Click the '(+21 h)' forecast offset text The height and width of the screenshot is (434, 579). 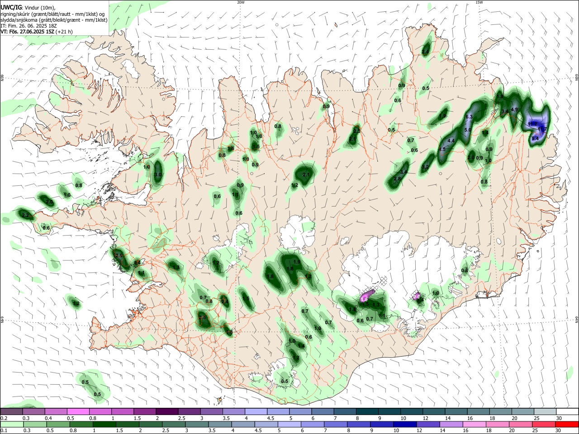click(x=64, y=32)
